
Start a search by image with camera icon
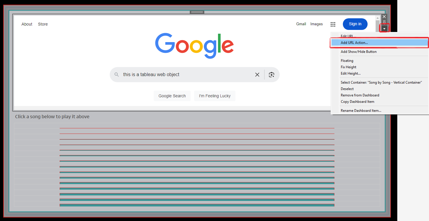272,75
